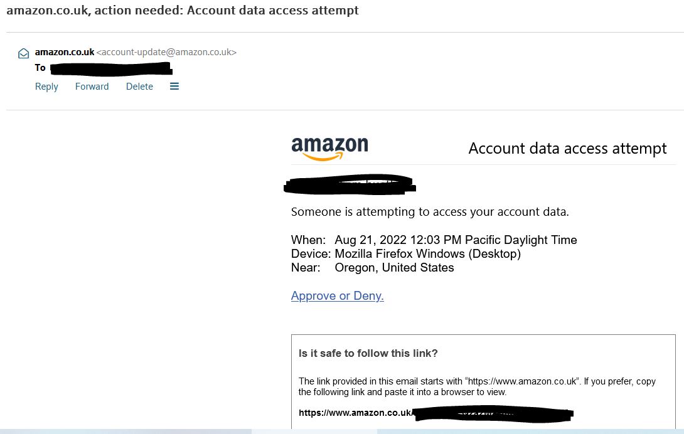Click the 'Device: Mozilla Firefox Windows' line
Viewport: 684px width, 434px height.
406,254
